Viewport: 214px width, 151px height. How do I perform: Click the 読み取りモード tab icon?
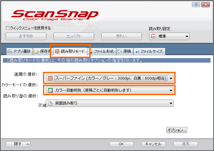click(57, 51)
